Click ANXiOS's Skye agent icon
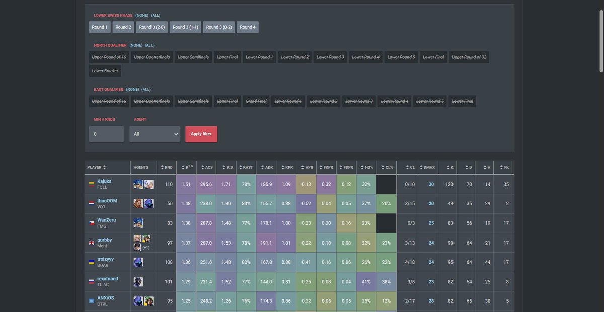Image resolution: width=604 pixels, height=312 pixels. (x=148, y=301)
